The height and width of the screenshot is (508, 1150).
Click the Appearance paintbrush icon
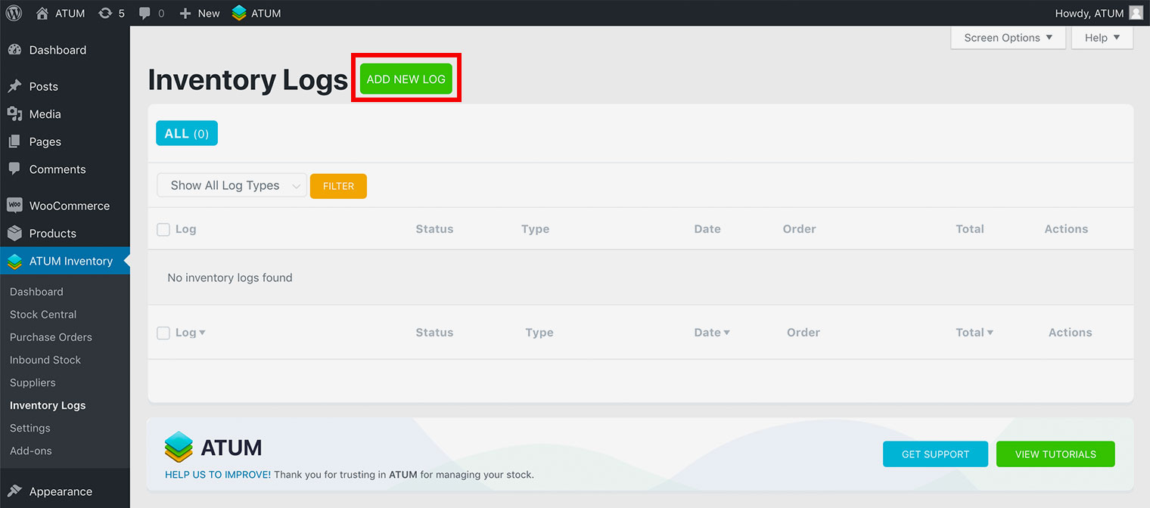(x=14, y=491)
